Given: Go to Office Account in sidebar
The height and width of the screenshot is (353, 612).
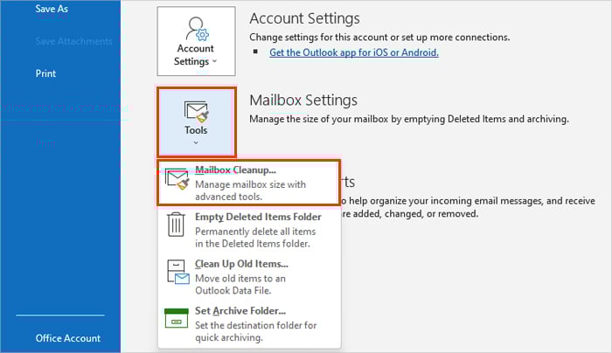Looking at the screenshot, I should [68, 338].
